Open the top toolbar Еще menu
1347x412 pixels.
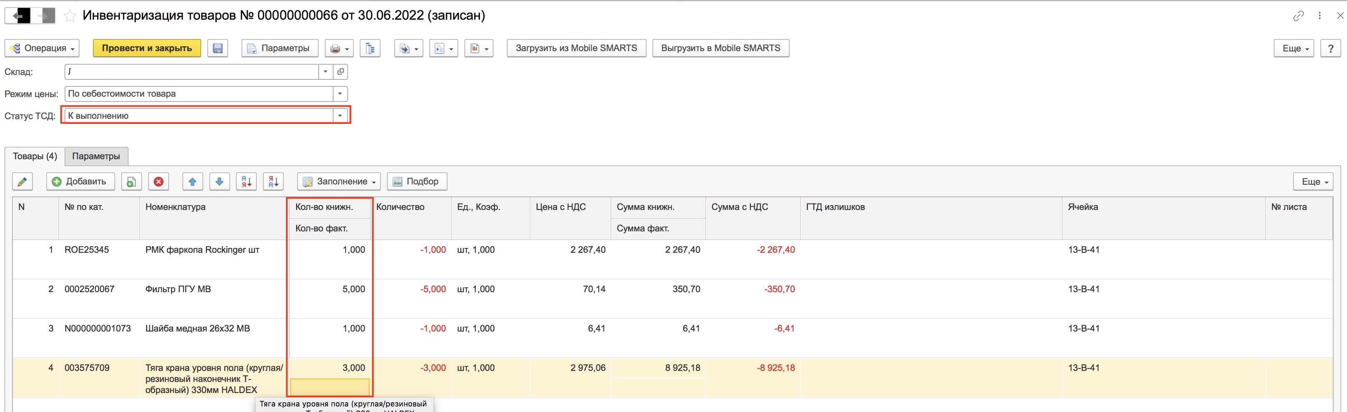[x=1294, y=48]
